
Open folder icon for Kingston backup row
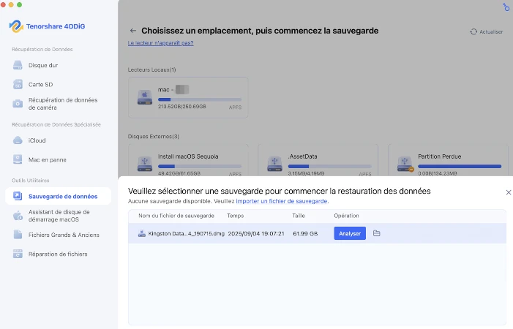[377, 233]
